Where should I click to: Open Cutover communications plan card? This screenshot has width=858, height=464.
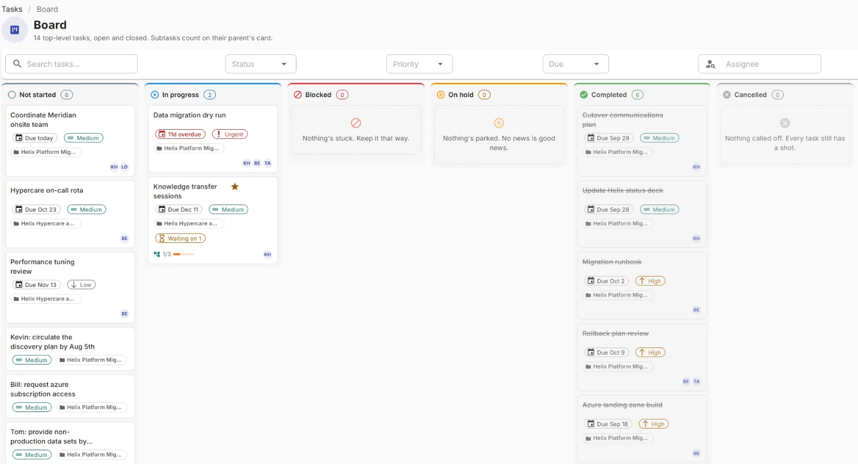coord(642,141)
